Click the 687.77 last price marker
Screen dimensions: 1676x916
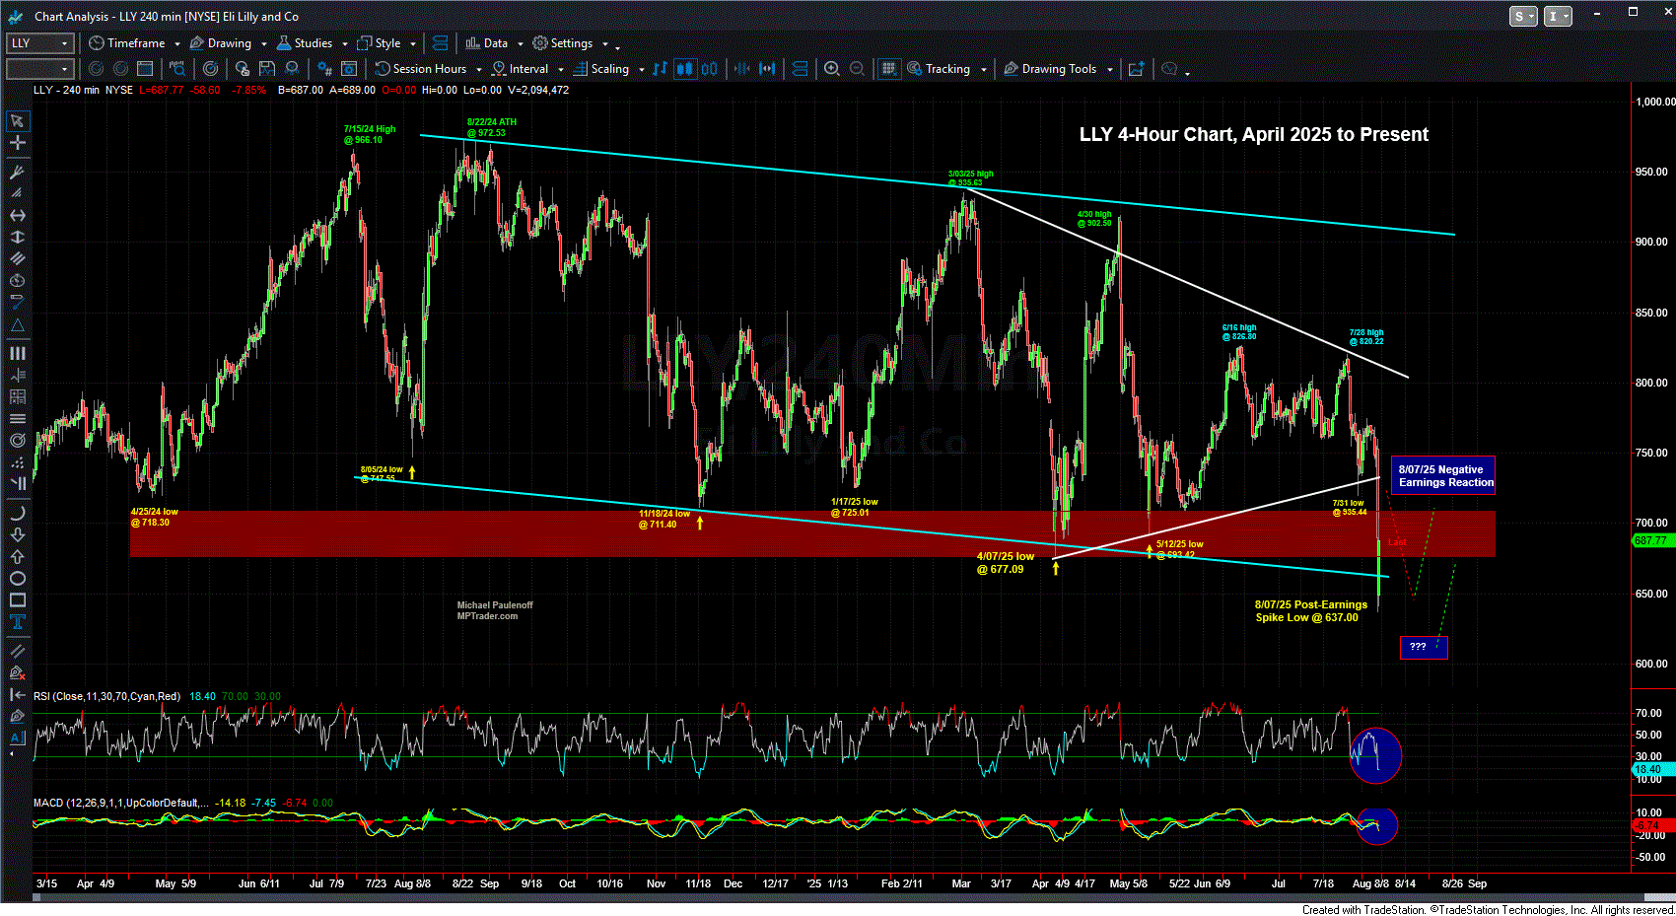[1652, 540]
